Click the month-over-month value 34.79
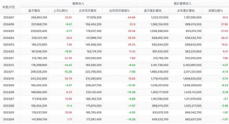The height and width of the screenshot is (124, 229). 68,78
